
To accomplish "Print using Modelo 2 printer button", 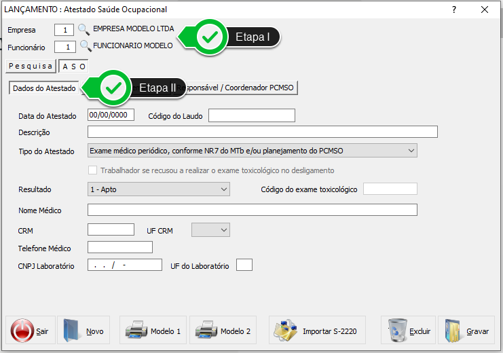I will pos(223,331).
